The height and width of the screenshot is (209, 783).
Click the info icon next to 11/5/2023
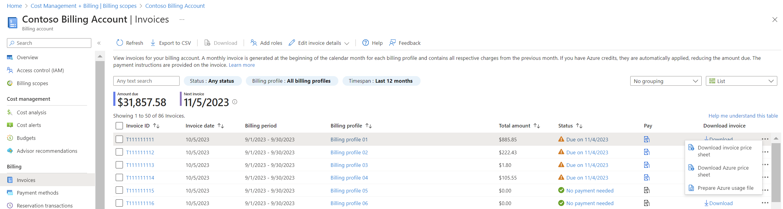(235, 102)
